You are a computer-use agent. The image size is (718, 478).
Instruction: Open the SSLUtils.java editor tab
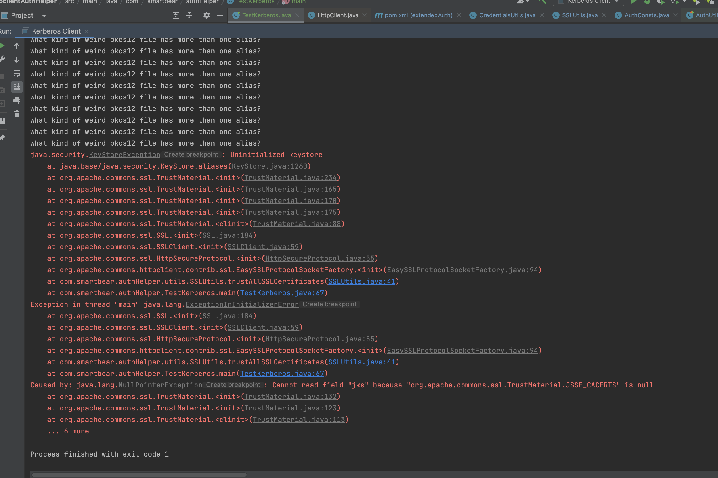(579, 15)
